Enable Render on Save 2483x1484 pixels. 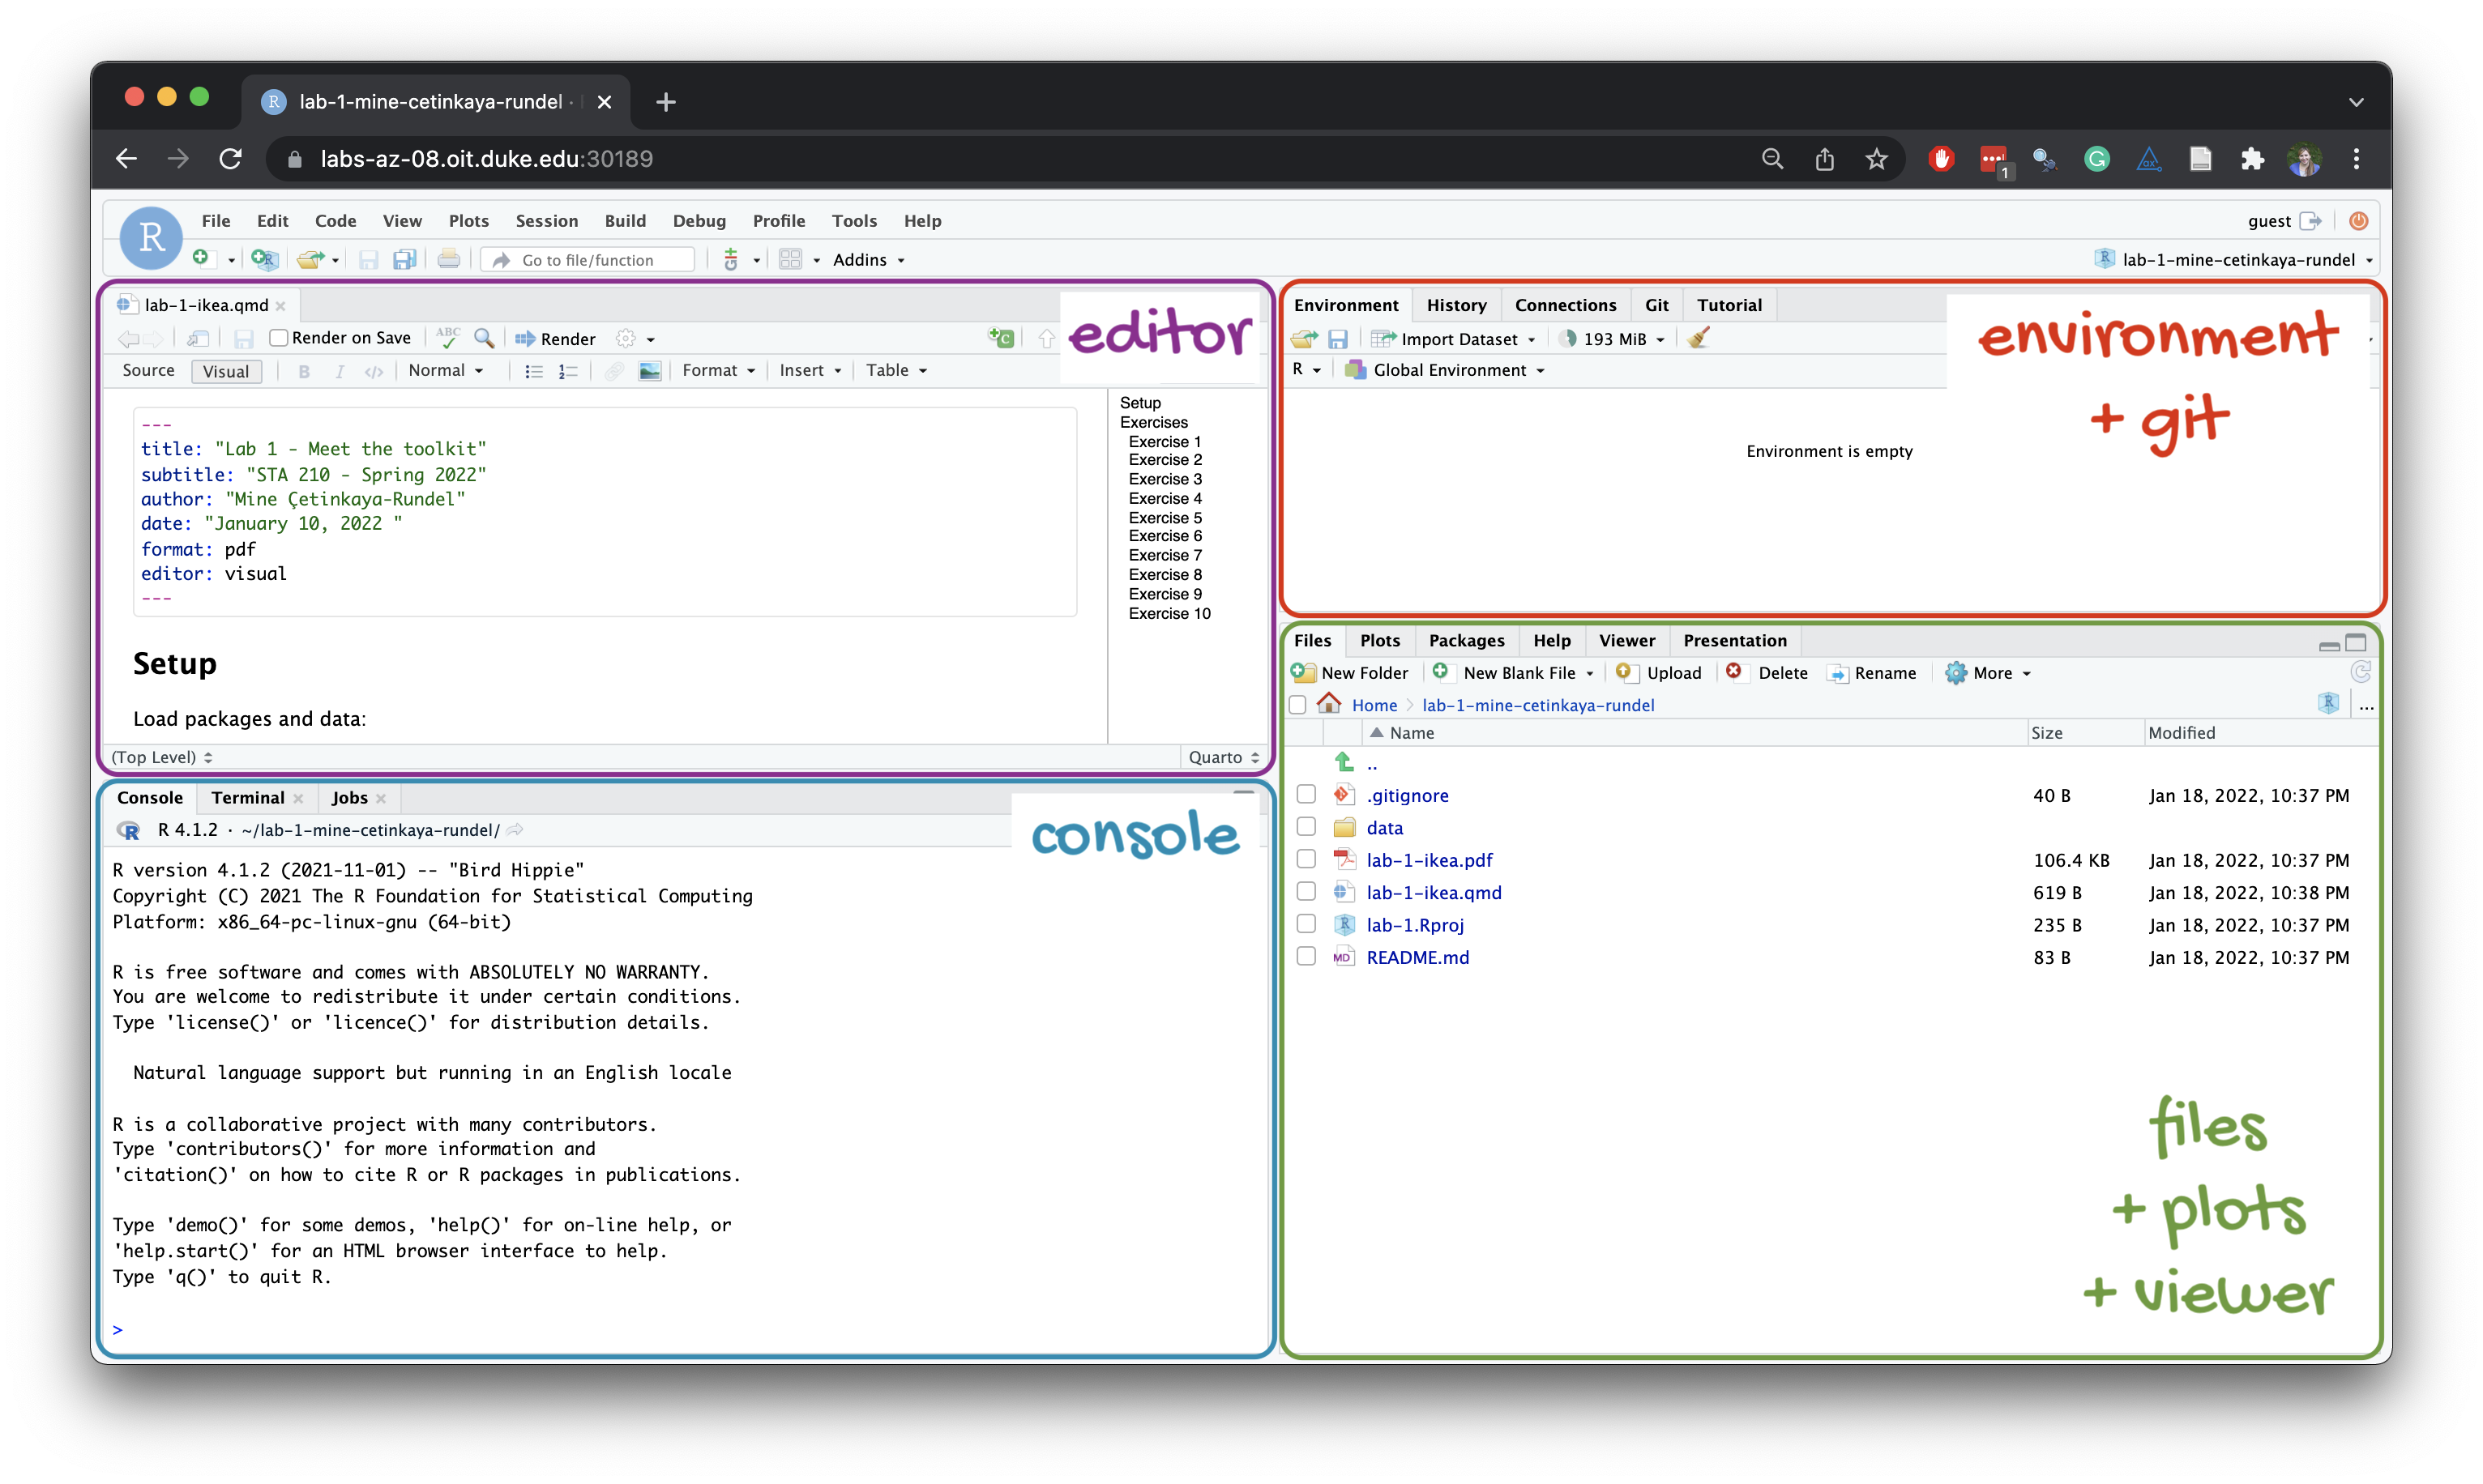(280, 338)
